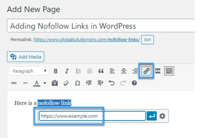Click the link URL input field
Screen dimensions: 212x139
pos(92,116)
